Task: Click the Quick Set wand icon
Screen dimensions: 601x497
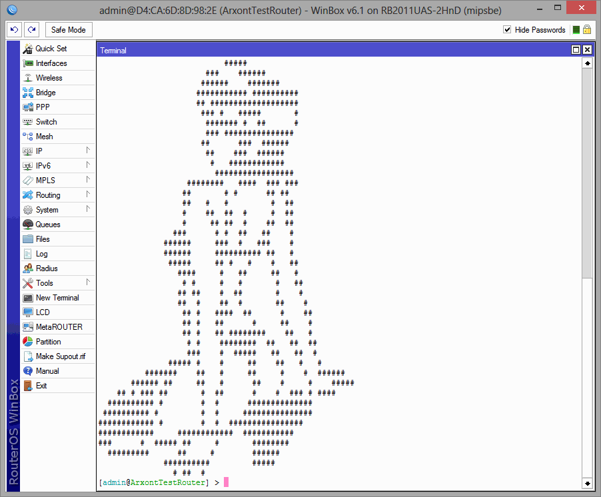Action: pyautogui.click(x=28, y=49)
